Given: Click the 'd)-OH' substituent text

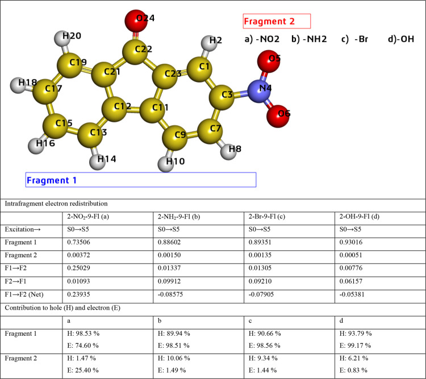Looking at the screenshot, I should point(401,39).
